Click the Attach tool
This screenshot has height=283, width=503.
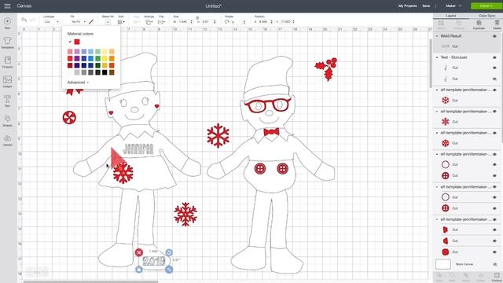(x=466, y=276)
